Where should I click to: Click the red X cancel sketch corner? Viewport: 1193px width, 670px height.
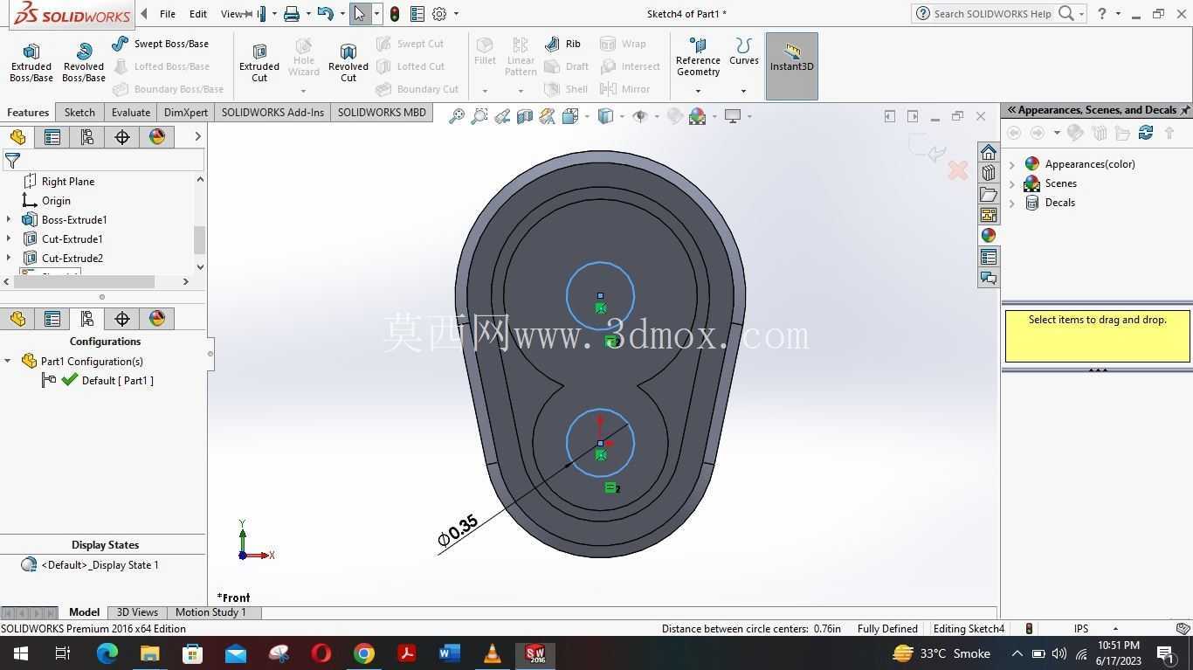pos(958,170)
